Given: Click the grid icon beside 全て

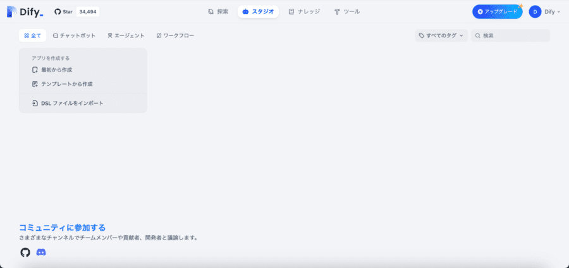Looking at the screenshot, I should (27, 35).
